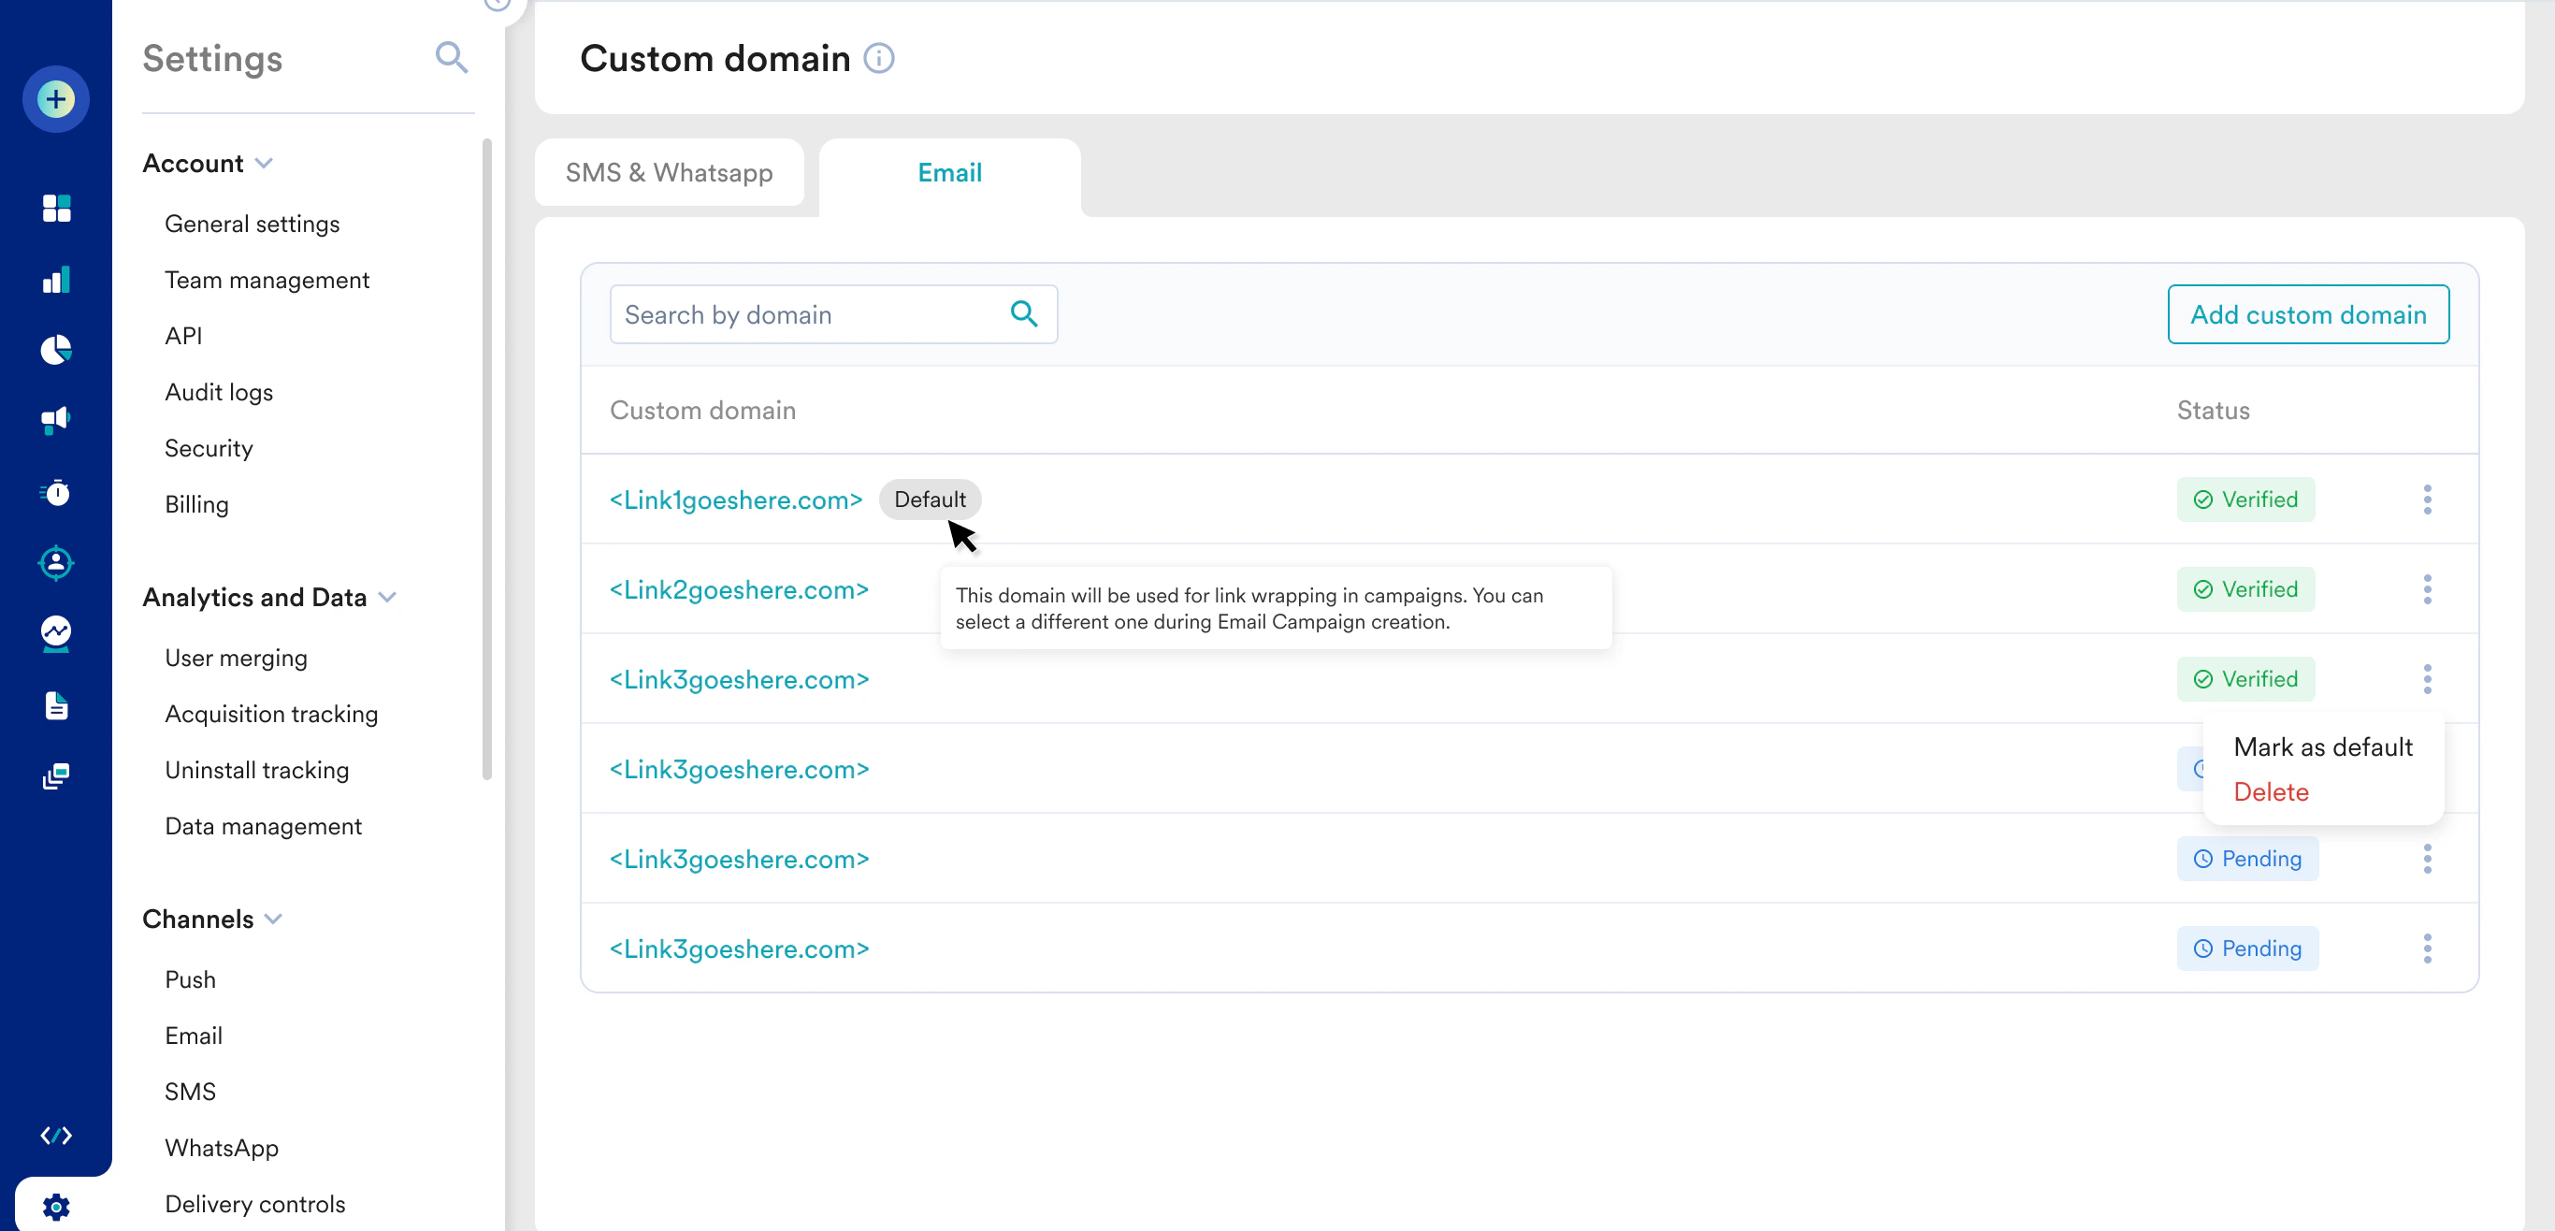Click the Add custom domain button
The height and width of the screenshot is (1231, 2555).
2307,314
